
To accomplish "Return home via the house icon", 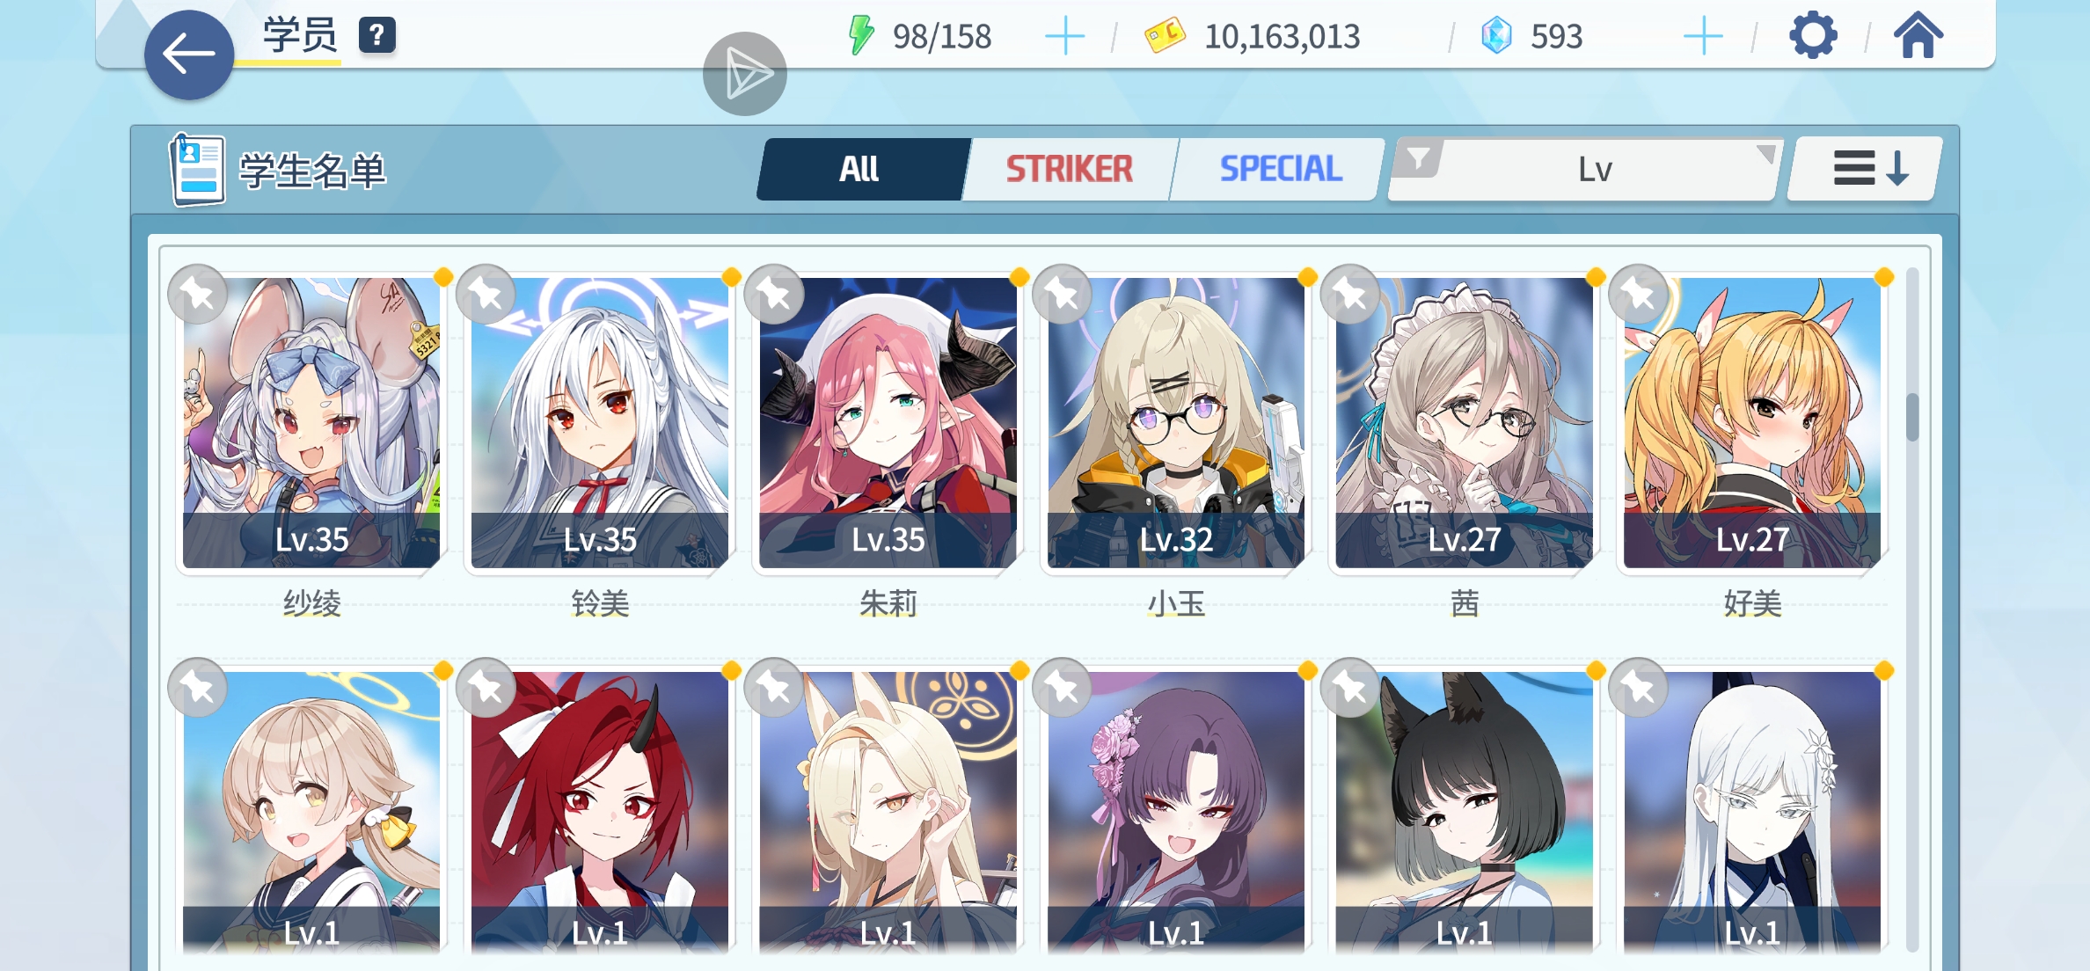I will [1918, 35].
